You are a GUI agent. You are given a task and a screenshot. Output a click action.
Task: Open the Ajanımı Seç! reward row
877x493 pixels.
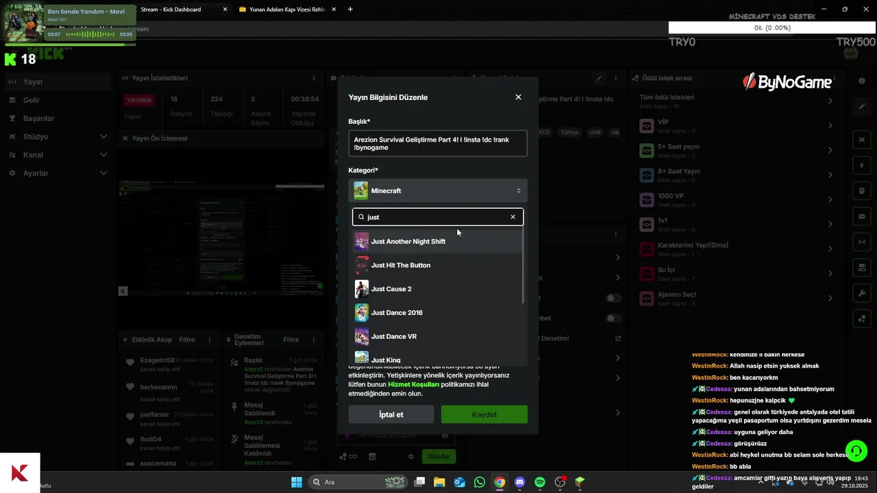tap(737, 299)
